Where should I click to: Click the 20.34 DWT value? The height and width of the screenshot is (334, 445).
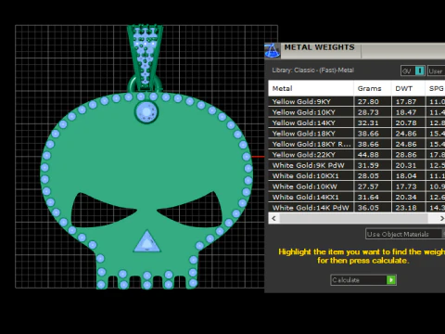(406, 197)
